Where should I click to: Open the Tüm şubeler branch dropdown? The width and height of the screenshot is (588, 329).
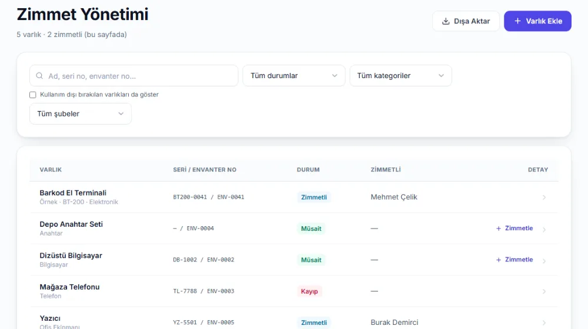click(81, 113)
